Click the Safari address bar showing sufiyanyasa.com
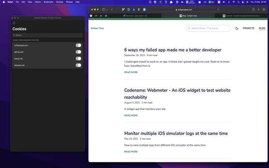The width and height of the screenshot is (269, 168). tap(184, 10)
